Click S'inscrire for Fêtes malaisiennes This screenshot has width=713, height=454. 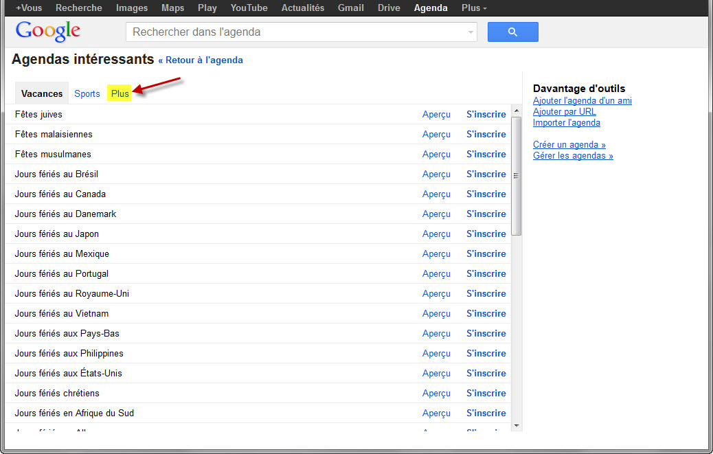(x=486, y=134)
